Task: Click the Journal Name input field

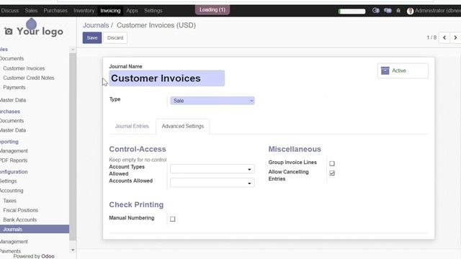Action: (166, 78)
